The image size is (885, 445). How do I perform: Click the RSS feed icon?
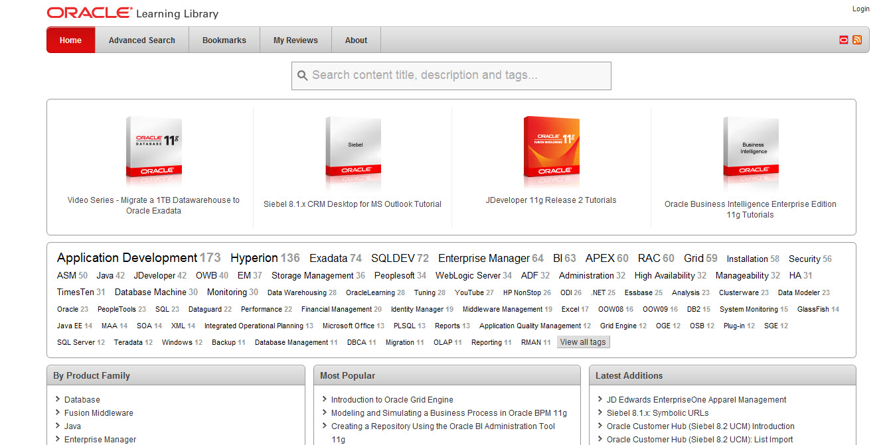point(857,40)
